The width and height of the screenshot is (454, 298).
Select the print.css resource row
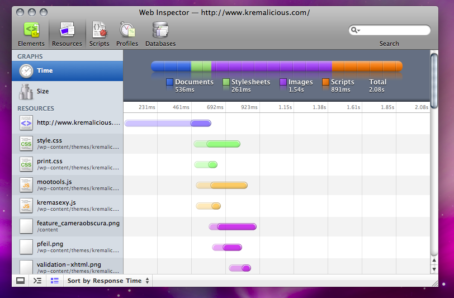[68, 164]
